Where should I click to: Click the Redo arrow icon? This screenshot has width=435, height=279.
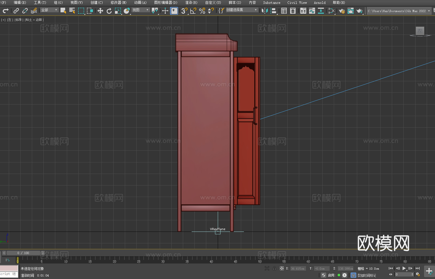pos(5,11)
